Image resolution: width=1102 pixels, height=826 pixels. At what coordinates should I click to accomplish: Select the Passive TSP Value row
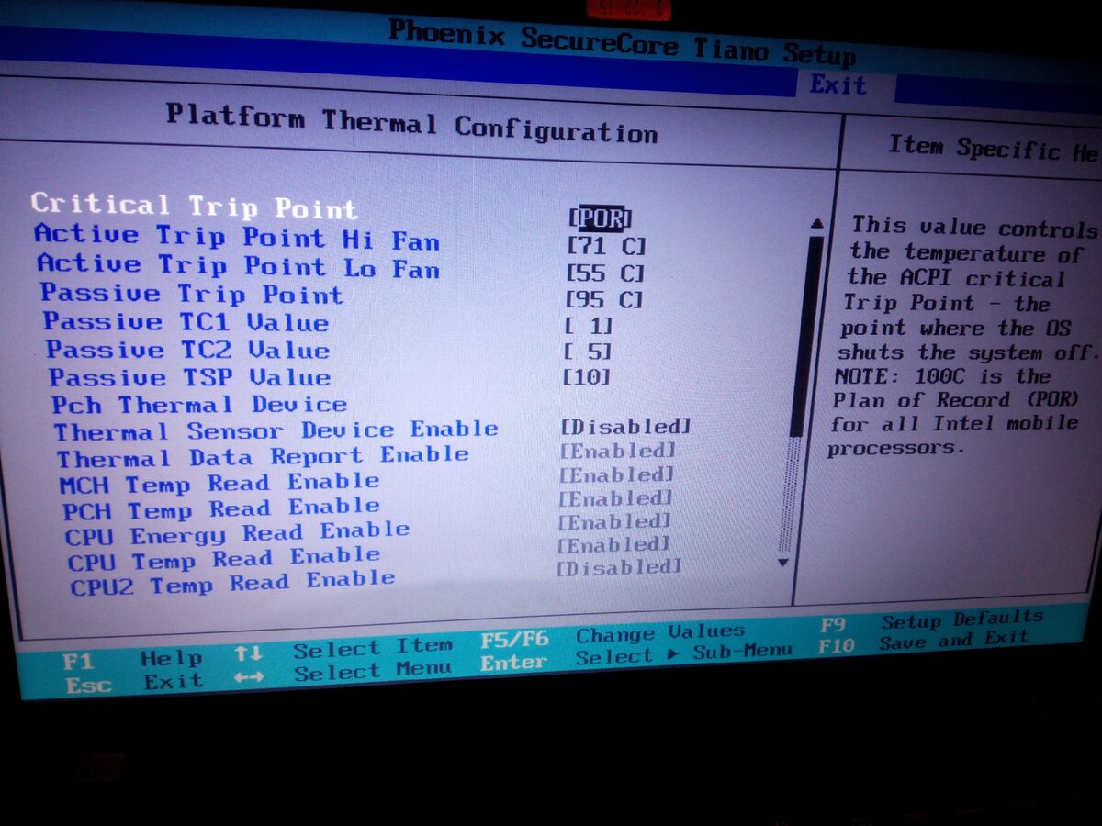(190, 377)
